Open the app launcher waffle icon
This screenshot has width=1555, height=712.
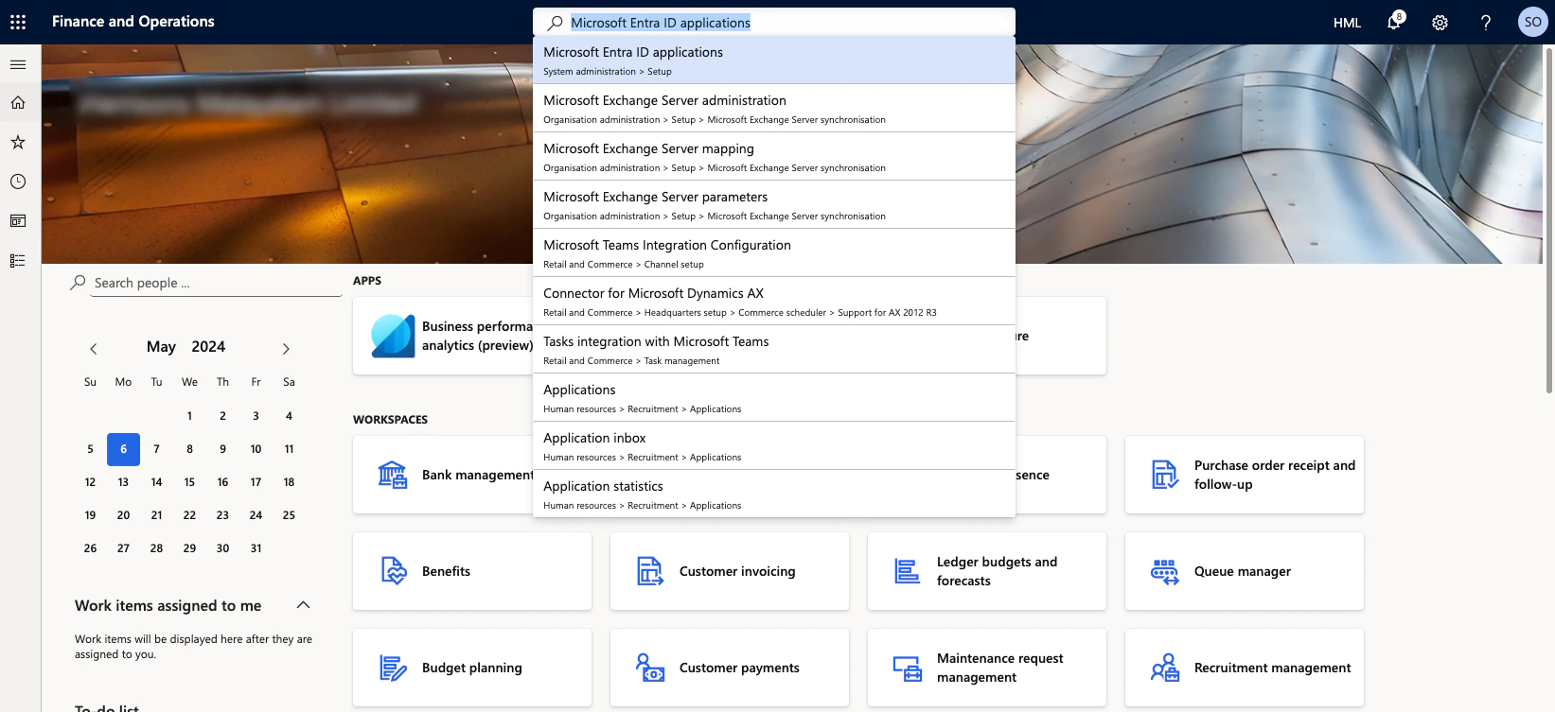[x=18, y=22]
